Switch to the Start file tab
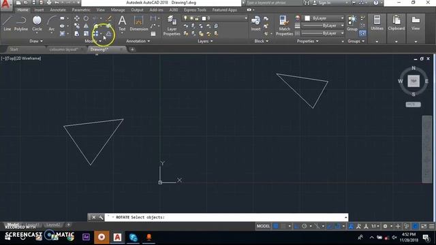Screen dimensions: 436x245 pos(14,50)
